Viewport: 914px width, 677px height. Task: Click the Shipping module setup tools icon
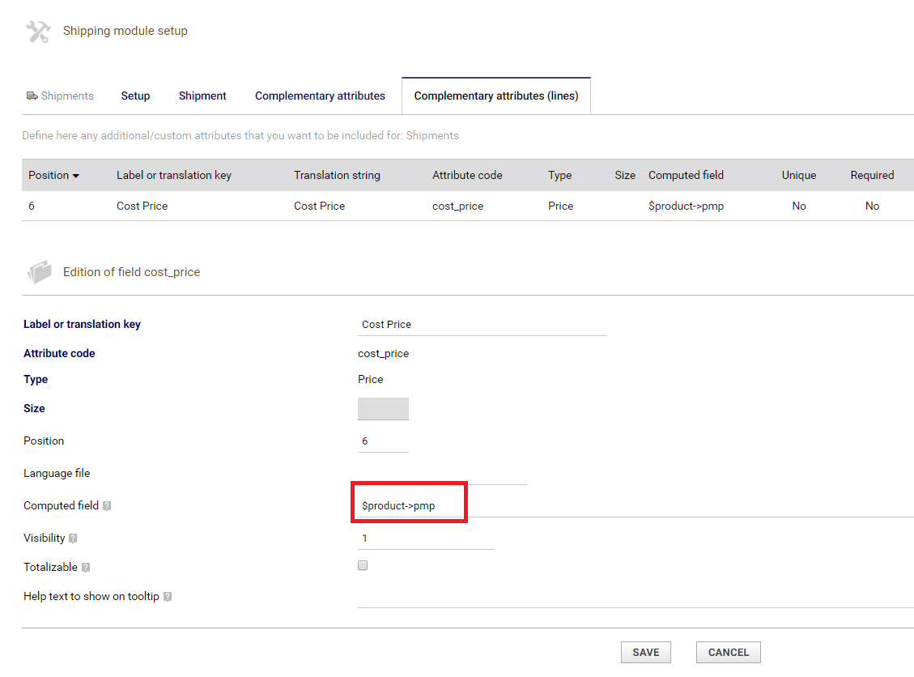39,32
